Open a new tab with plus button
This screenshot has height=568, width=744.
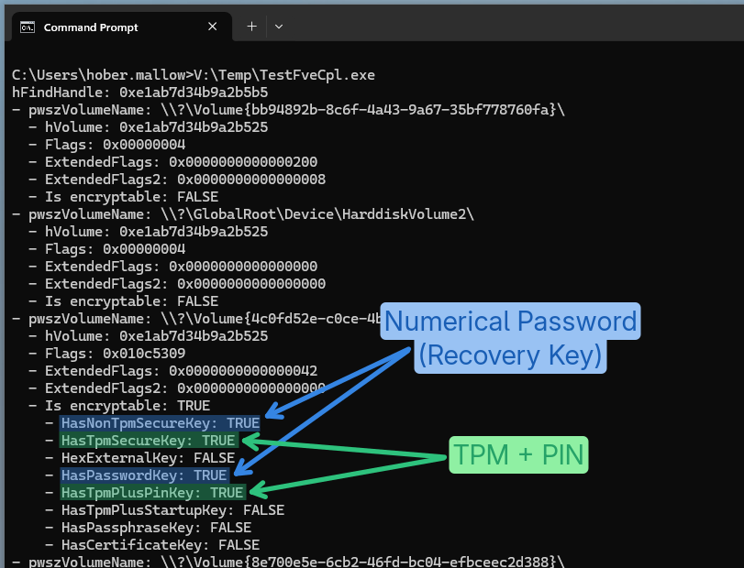point(251,27)
